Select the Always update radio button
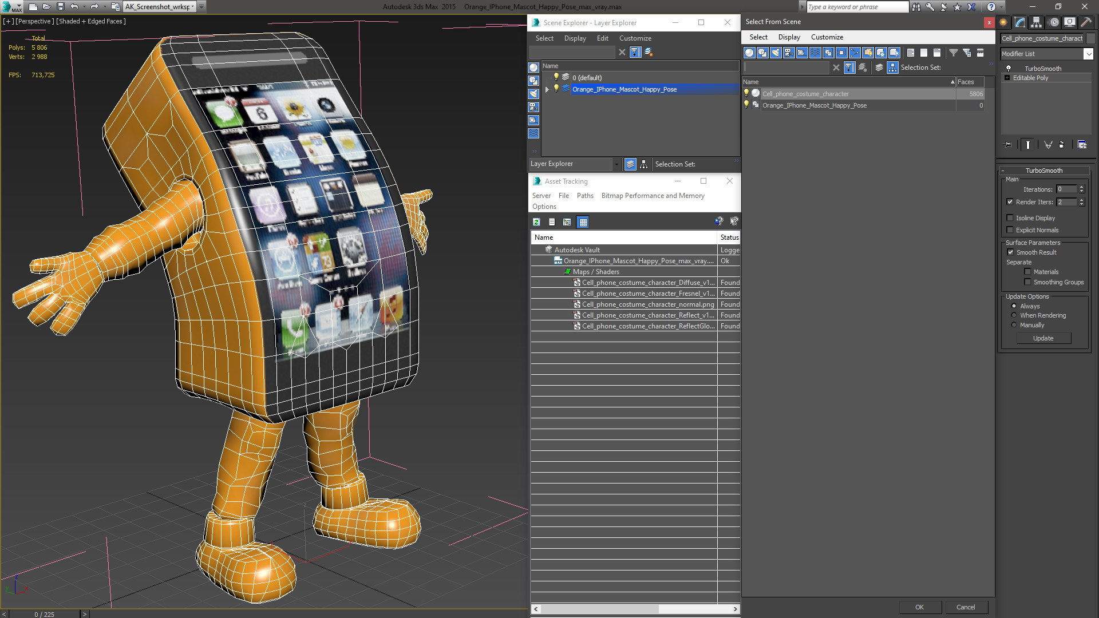The image size is (1099, 618). 1014,306
